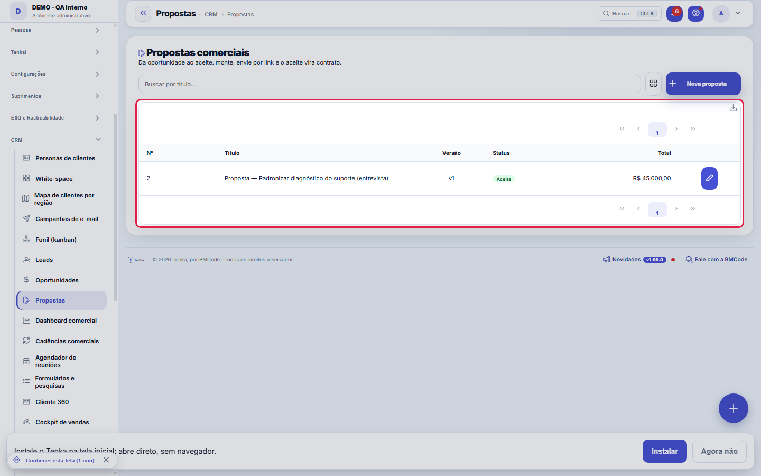The image size is (761, 476).
Task: Open Fale com a BMCode chat link
Action: pos(717,259)
